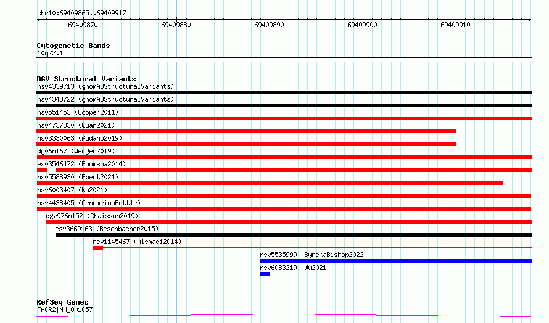The width and height of the screenshot is (549, 323).
Task: Click the red bar for dgv976n152
Action: coord(289,222)
